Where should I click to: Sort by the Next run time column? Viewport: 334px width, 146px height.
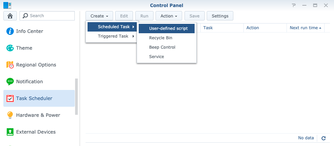point(305,28)
